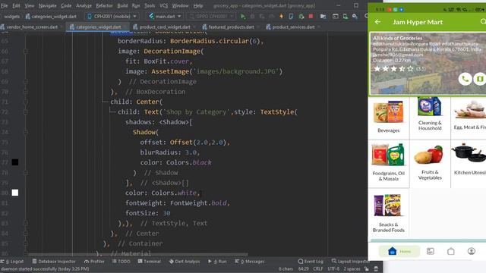Toggle fold marker at DecorationImage closing line
This screenshot has width=486, height=273.
pyautogui.click(x=26, y=81)
